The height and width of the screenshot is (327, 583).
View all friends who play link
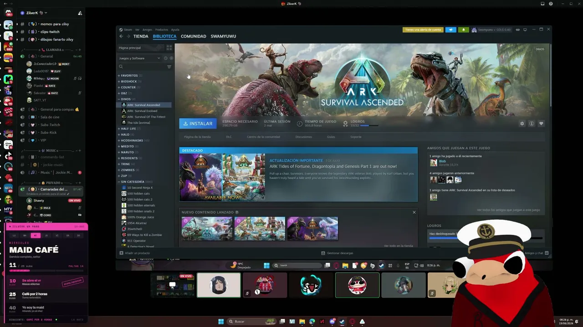508,210
